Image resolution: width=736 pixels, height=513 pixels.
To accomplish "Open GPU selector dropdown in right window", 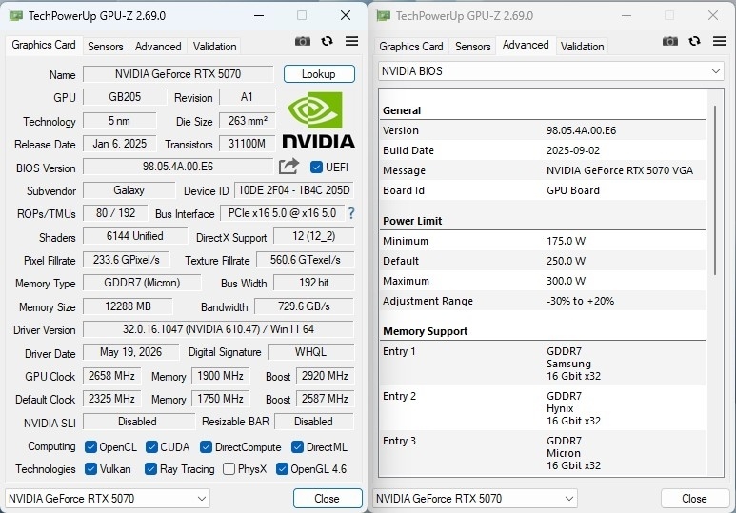I will pyautogui.click(x=475, y=499).
